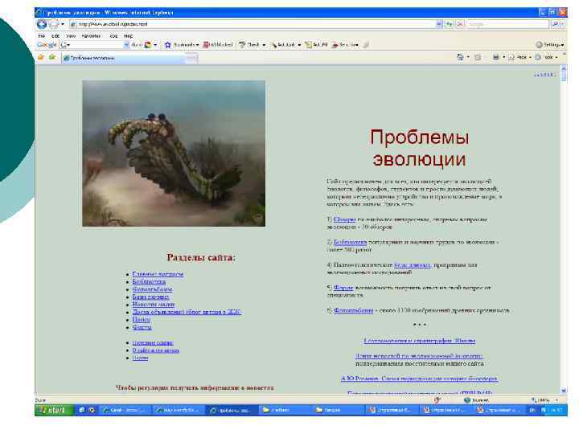Switch to Gmail taskbar button
579x434 pixels.
(x=125, y=411)
